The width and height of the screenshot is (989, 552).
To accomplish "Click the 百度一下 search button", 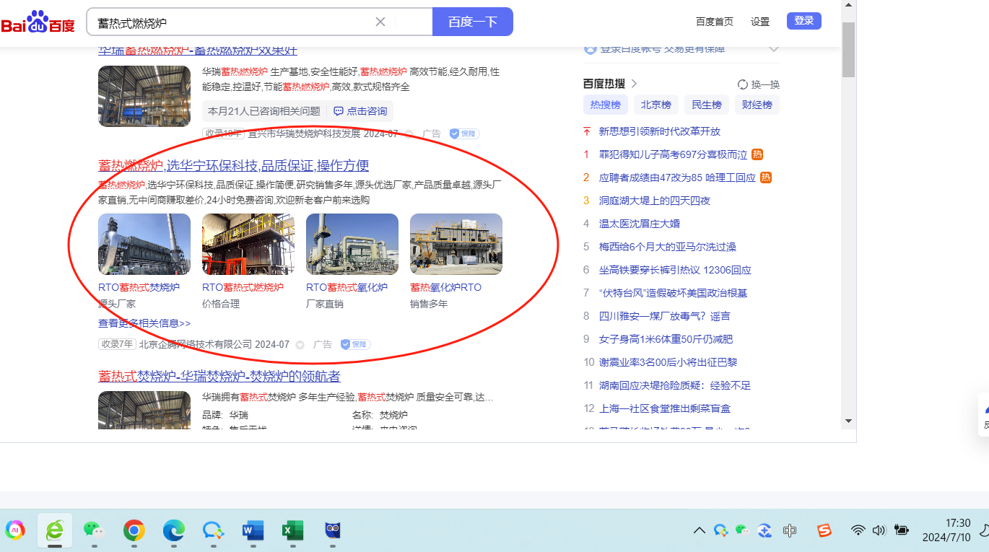I will 473,22.
